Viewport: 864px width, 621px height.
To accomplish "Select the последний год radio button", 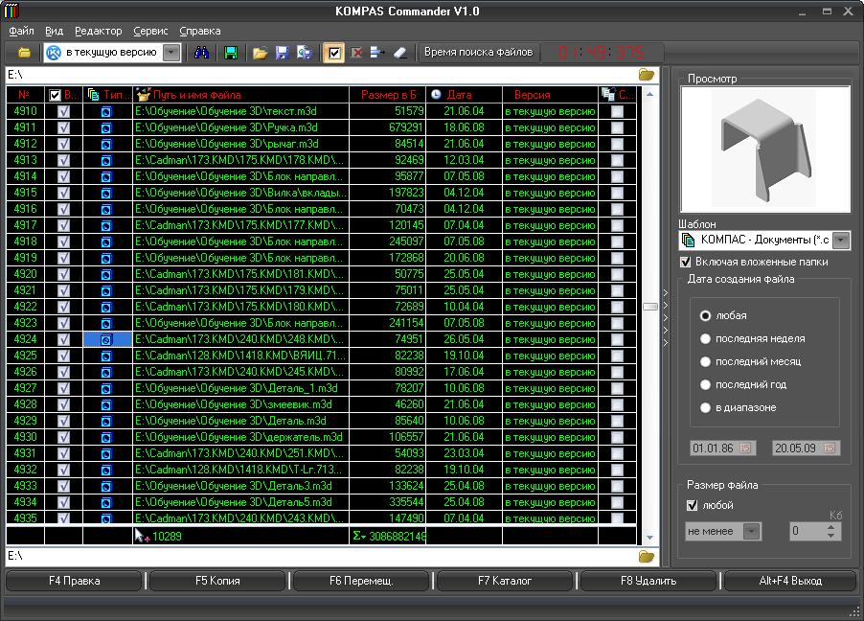I will pyautogui.click(x=705, y=385).
